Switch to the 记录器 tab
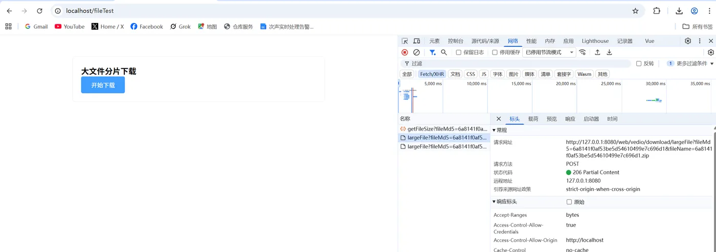The height and width of the screenshot is (252, 716). [625, 41]
